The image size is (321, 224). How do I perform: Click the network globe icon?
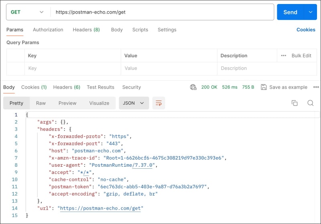coord(193,87)
